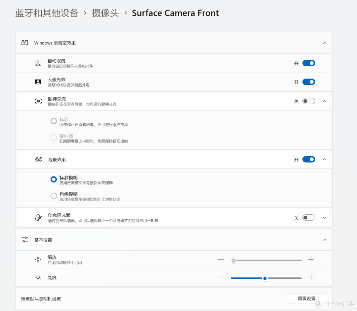Image resolution: width=357 pixels, height=311 pixels.
Task: Click the 背景效果 blur icon
Action: coord(38,160)
